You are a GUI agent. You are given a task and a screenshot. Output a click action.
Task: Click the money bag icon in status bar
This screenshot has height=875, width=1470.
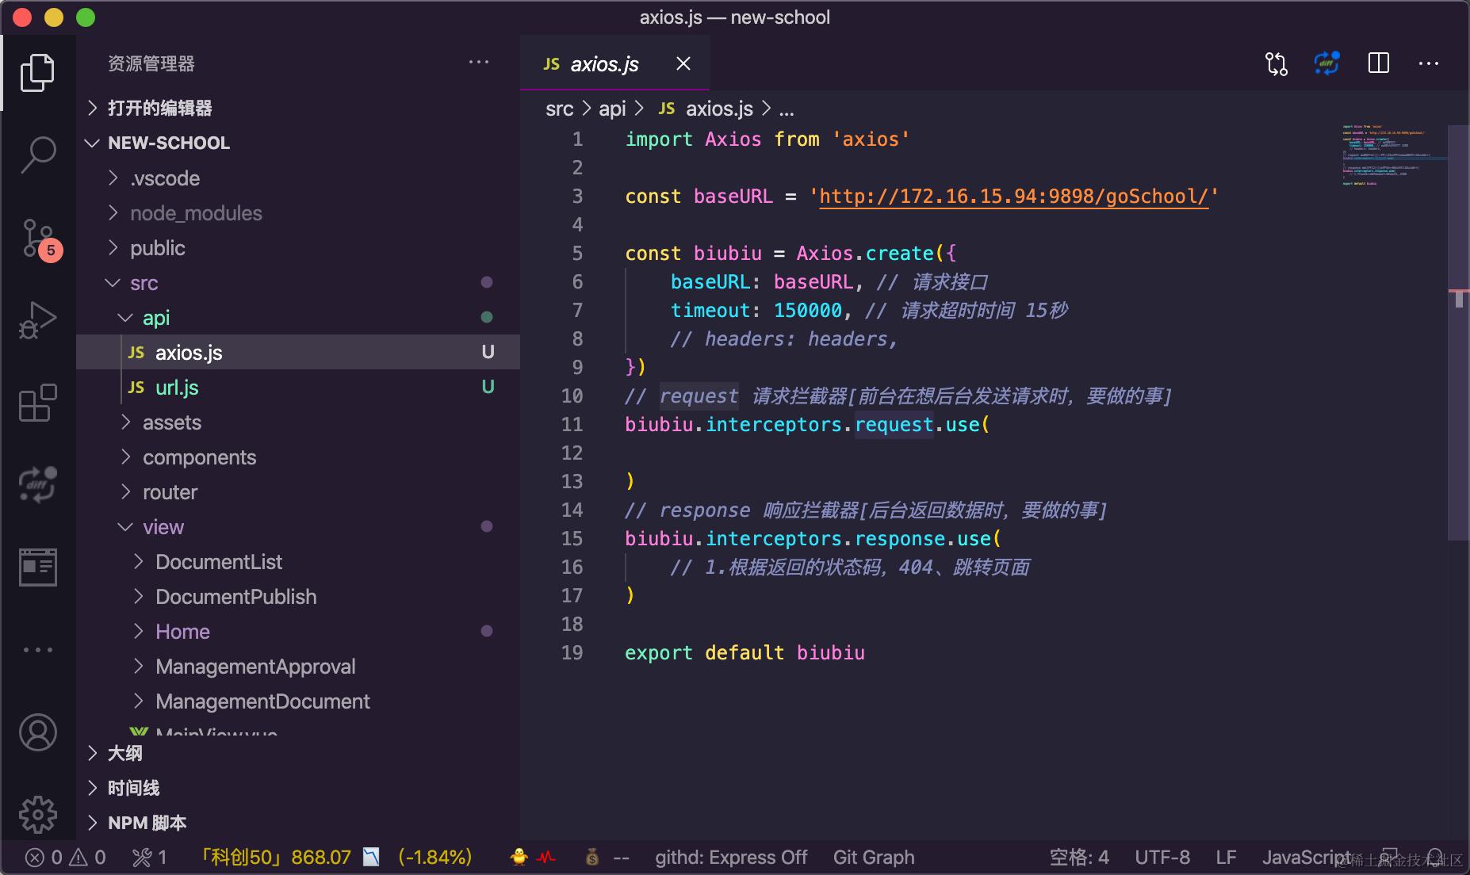click(x=591, y=857)
